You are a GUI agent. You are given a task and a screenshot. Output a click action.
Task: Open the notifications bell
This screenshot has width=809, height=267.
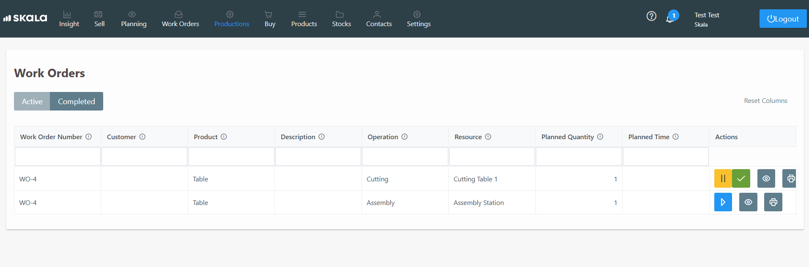(670, 18)
